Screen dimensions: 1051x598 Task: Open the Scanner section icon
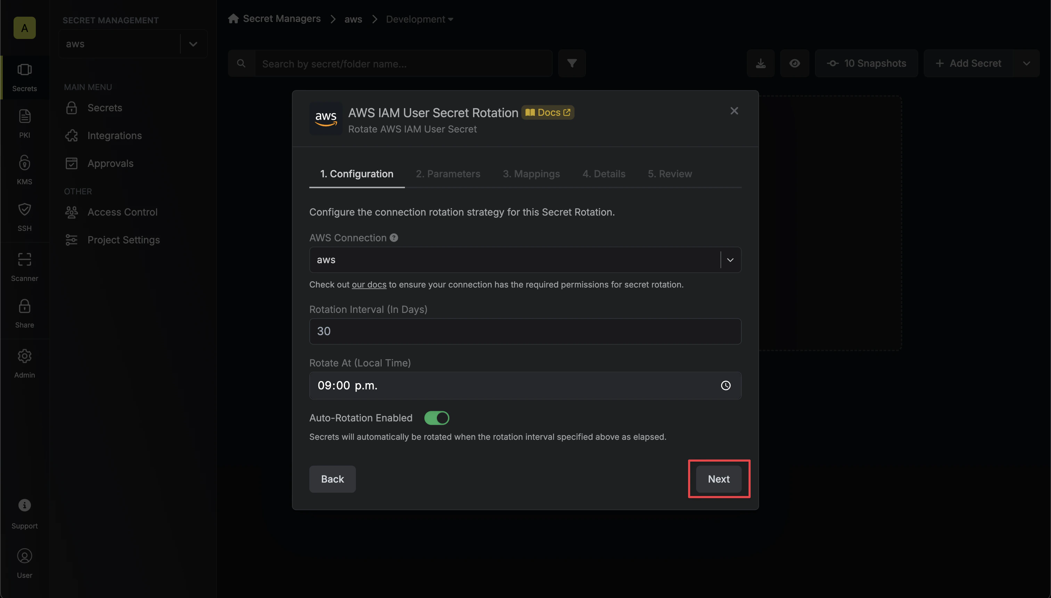pos(25,267)
